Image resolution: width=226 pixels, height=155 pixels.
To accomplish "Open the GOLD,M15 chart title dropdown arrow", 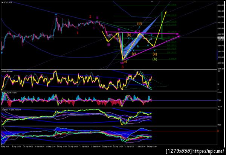I will pos(2,3).
